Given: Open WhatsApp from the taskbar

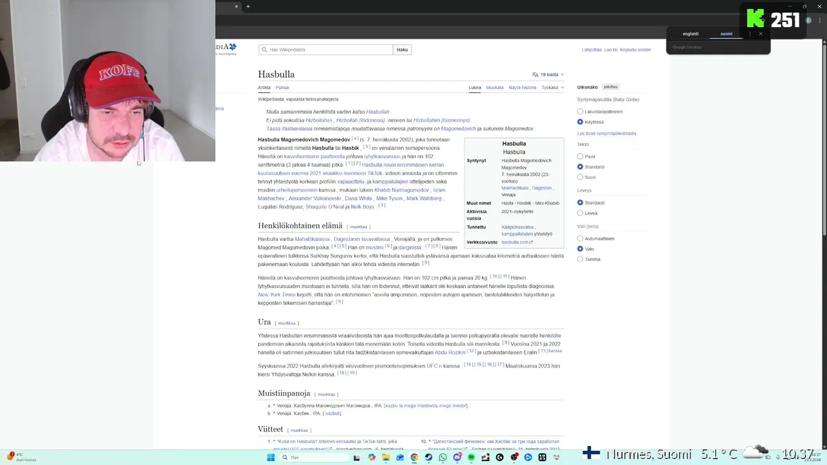Looking at the screenshot, I should [x=443, y=457].
